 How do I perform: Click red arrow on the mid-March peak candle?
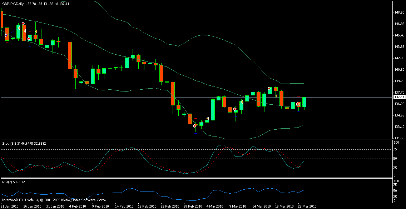pos(269,88)
